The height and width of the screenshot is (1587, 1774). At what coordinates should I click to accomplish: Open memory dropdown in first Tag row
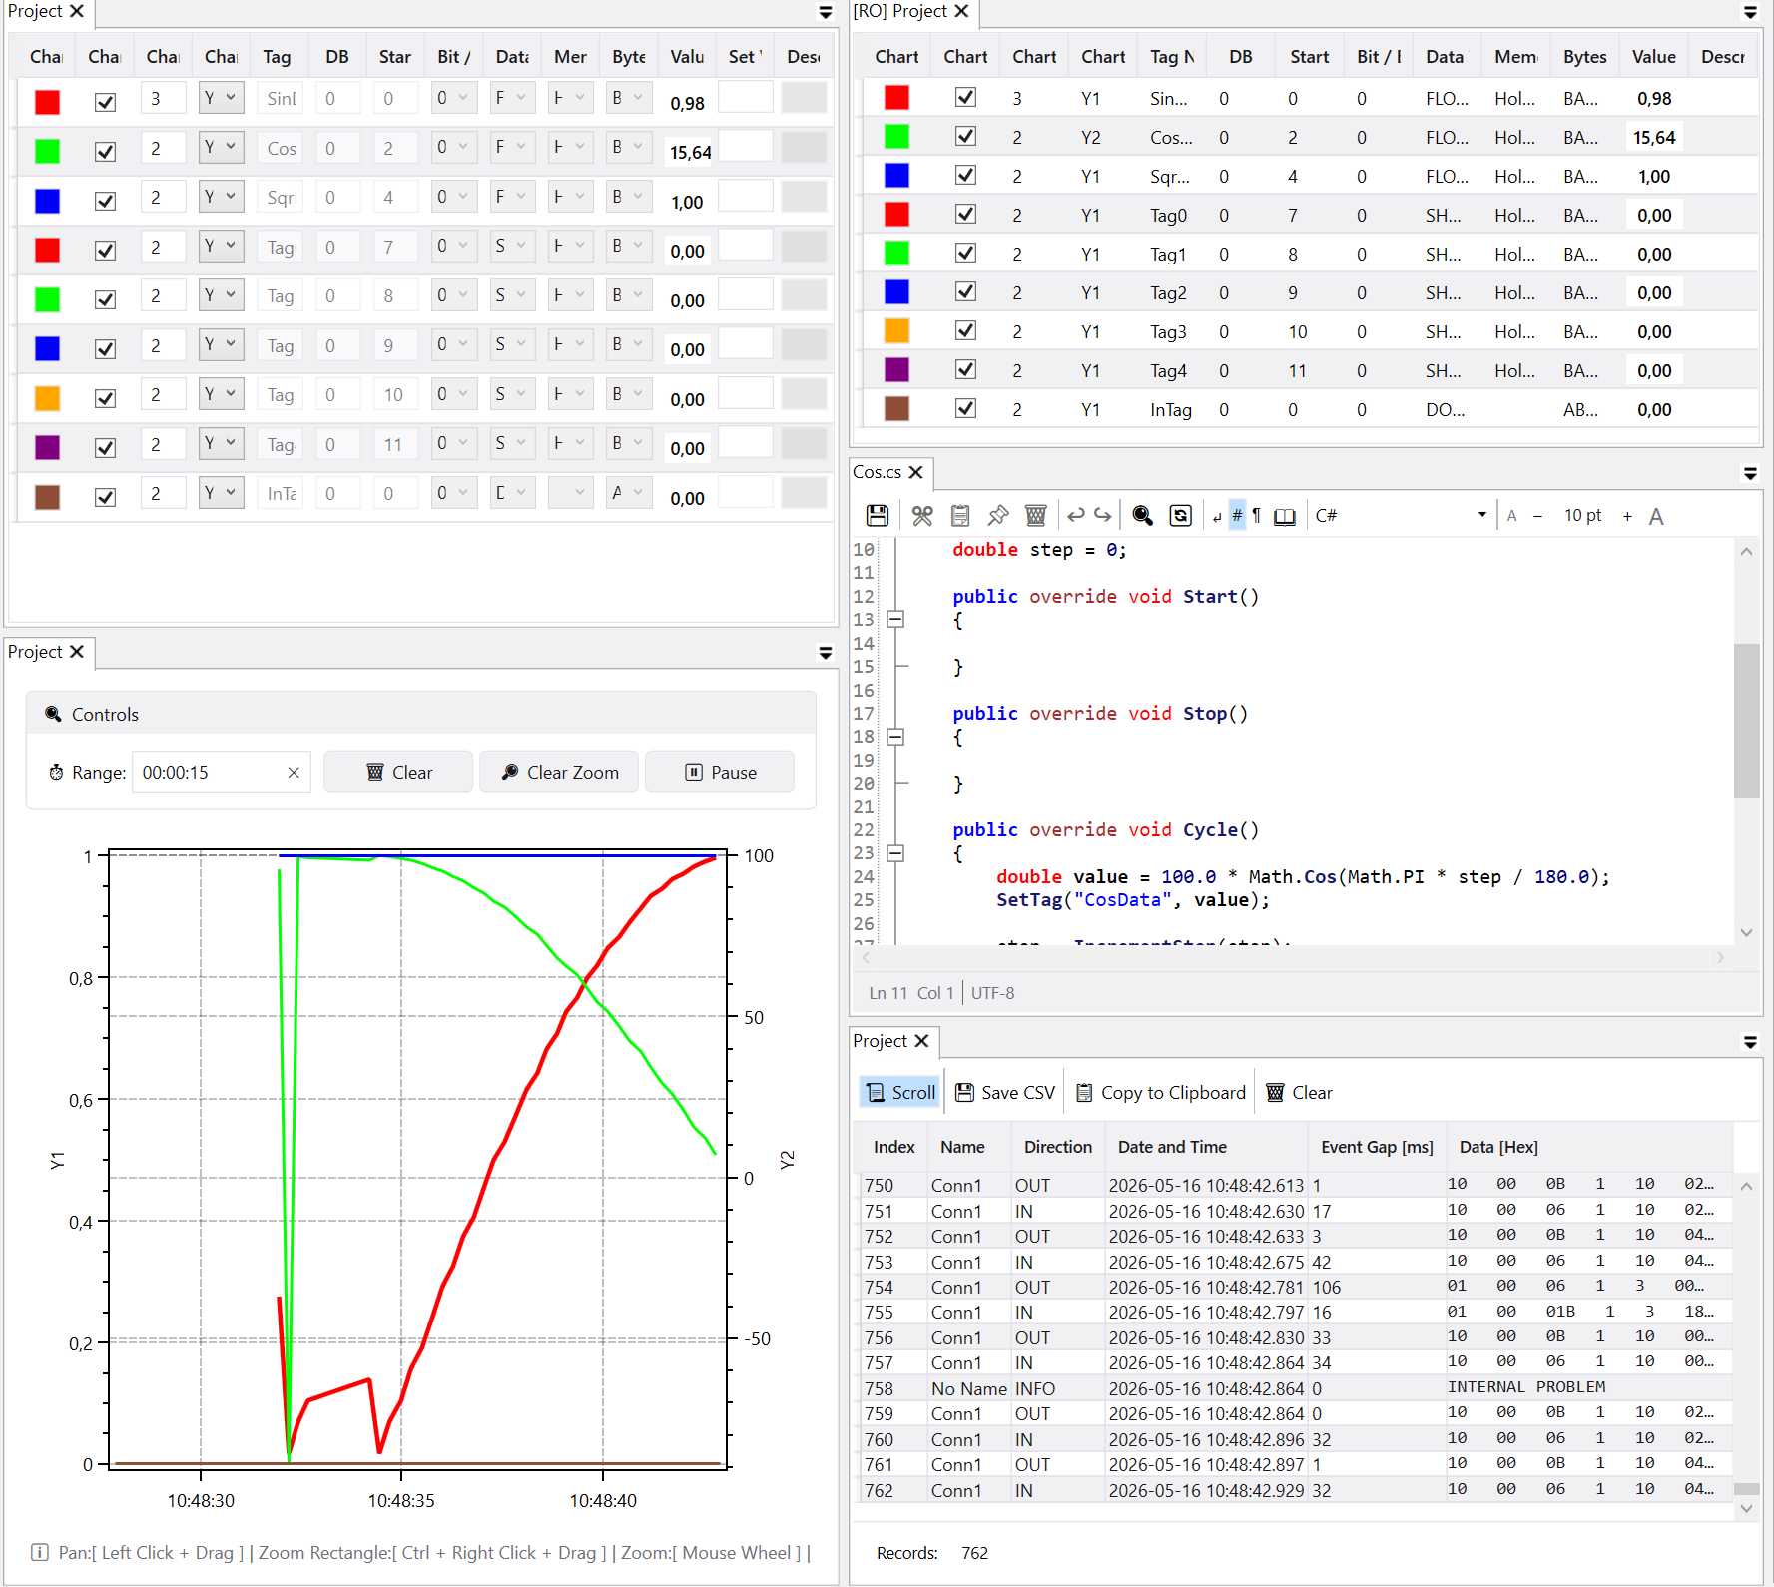pos(571,246)
